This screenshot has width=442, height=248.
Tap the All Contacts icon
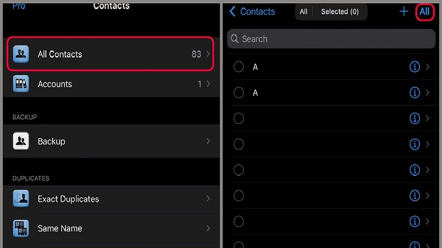click(21, 54)
